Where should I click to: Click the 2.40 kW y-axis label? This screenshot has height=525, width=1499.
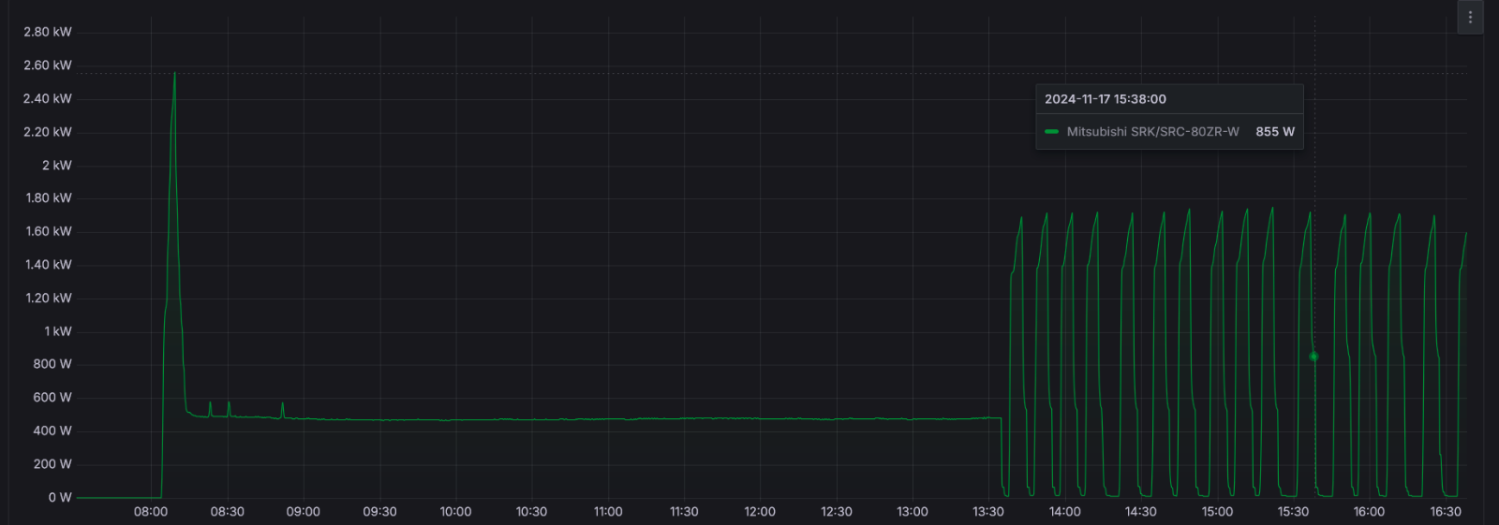pos(48,98)
